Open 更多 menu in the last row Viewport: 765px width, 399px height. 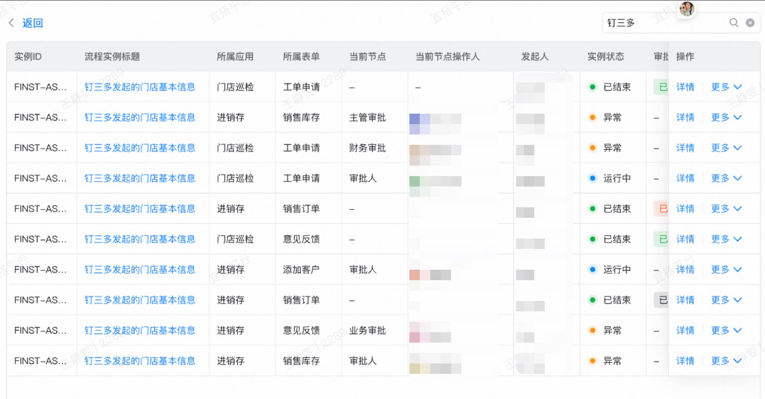click(726, 361)
